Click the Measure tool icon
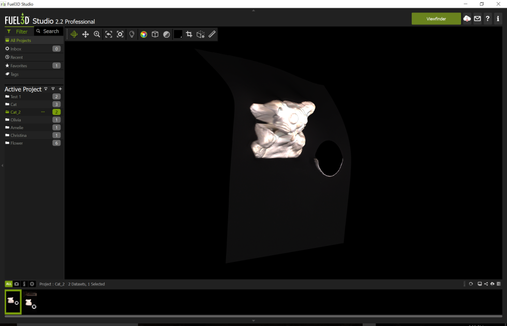This screenshot has height=326, width=507. pyautogui.click(x=212, y=34)
